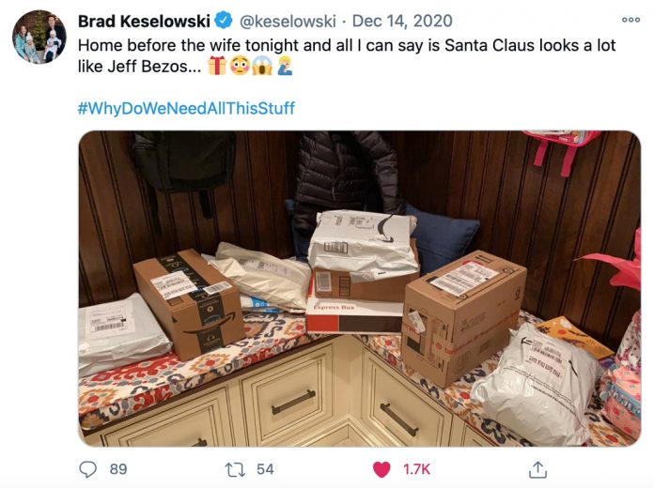Screen dimensions: 654x488
Task: Click the reply speech bubble icon
Action: pyautogui.click(x=88, y=469)
